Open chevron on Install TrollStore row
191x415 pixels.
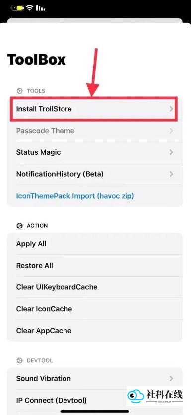pyautogui.click(x=171, y=109)
